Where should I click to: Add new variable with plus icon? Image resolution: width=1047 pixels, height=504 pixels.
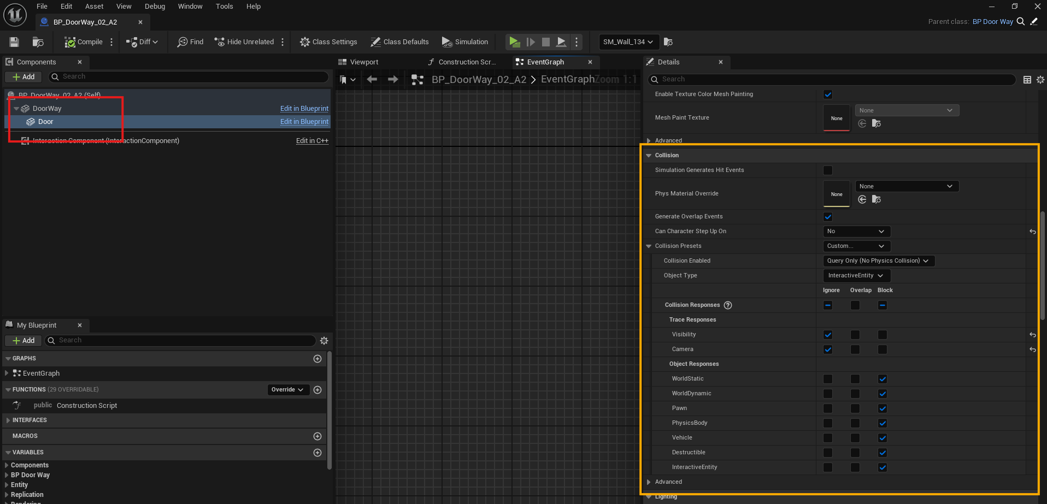pyautogui.click(x=317, y=453)
